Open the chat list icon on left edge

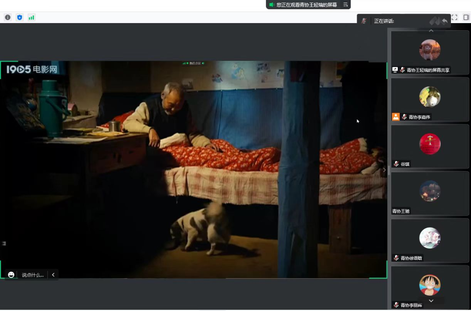[4, 243]
